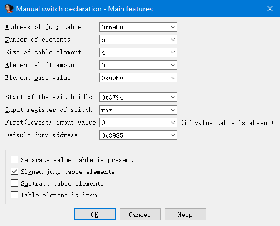Image resolution: width=280 pixels, height=226 pixels.
Task: Open the Number of elements dropdown arrow
Action: [x=173, y=40]
